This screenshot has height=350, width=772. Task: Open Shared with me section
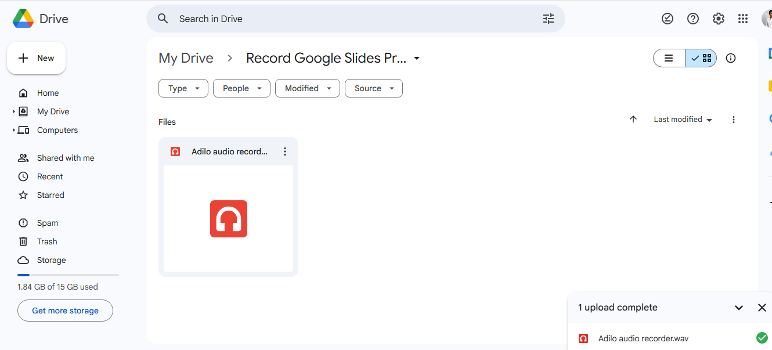(x=66, y=158)
